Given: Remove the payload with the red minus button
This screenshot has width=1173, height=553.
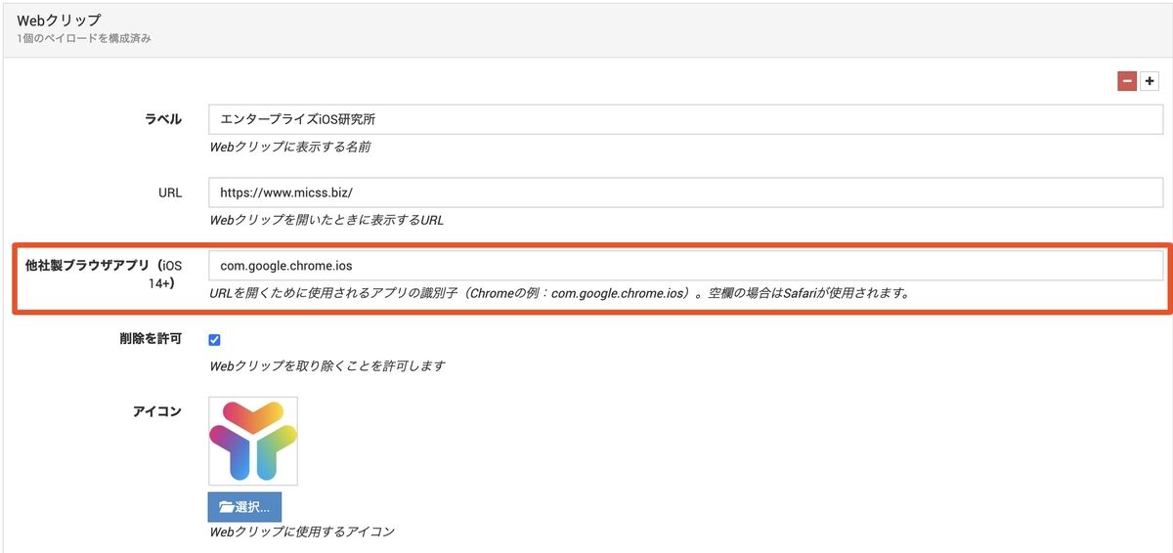Looking at the screenshot, I should [1127, 82].
